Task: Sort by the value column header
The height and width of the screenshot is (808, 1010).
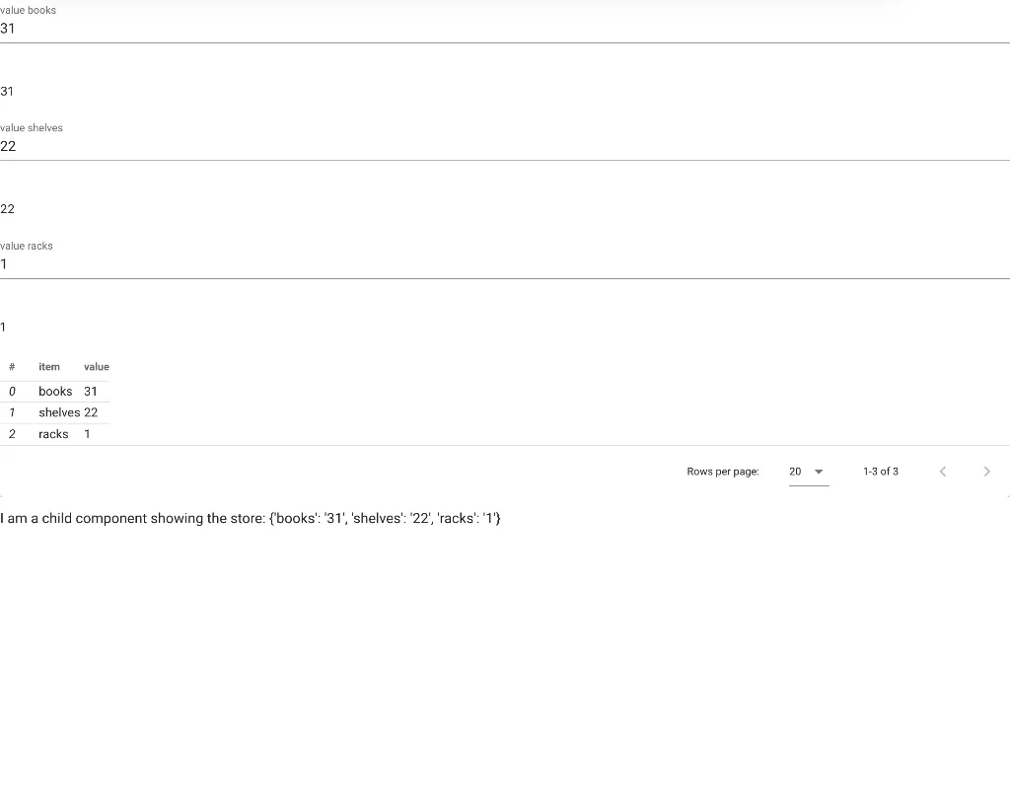Action: pyautogui.click(x=97, y=367)
